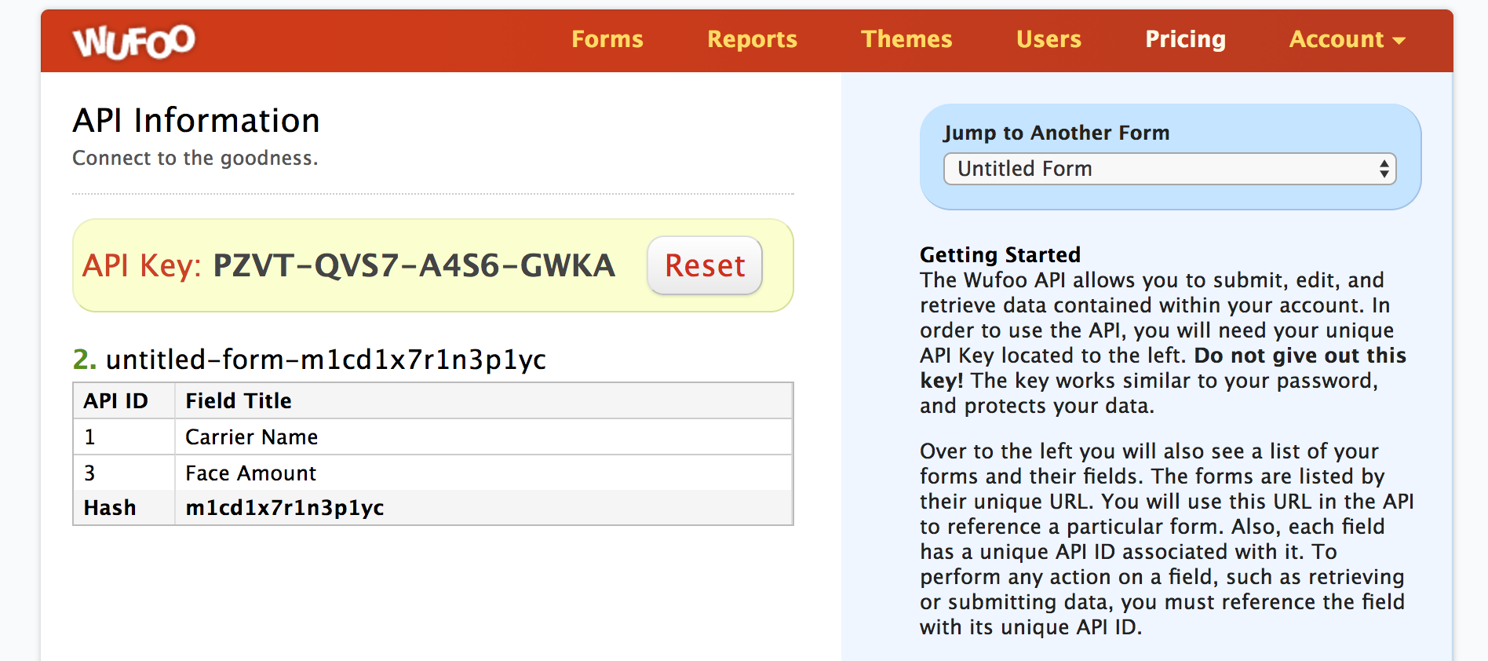Select the Face Amount field title cell
Viewport: 1488px width, 661px height.
click(x=483, y=473)
